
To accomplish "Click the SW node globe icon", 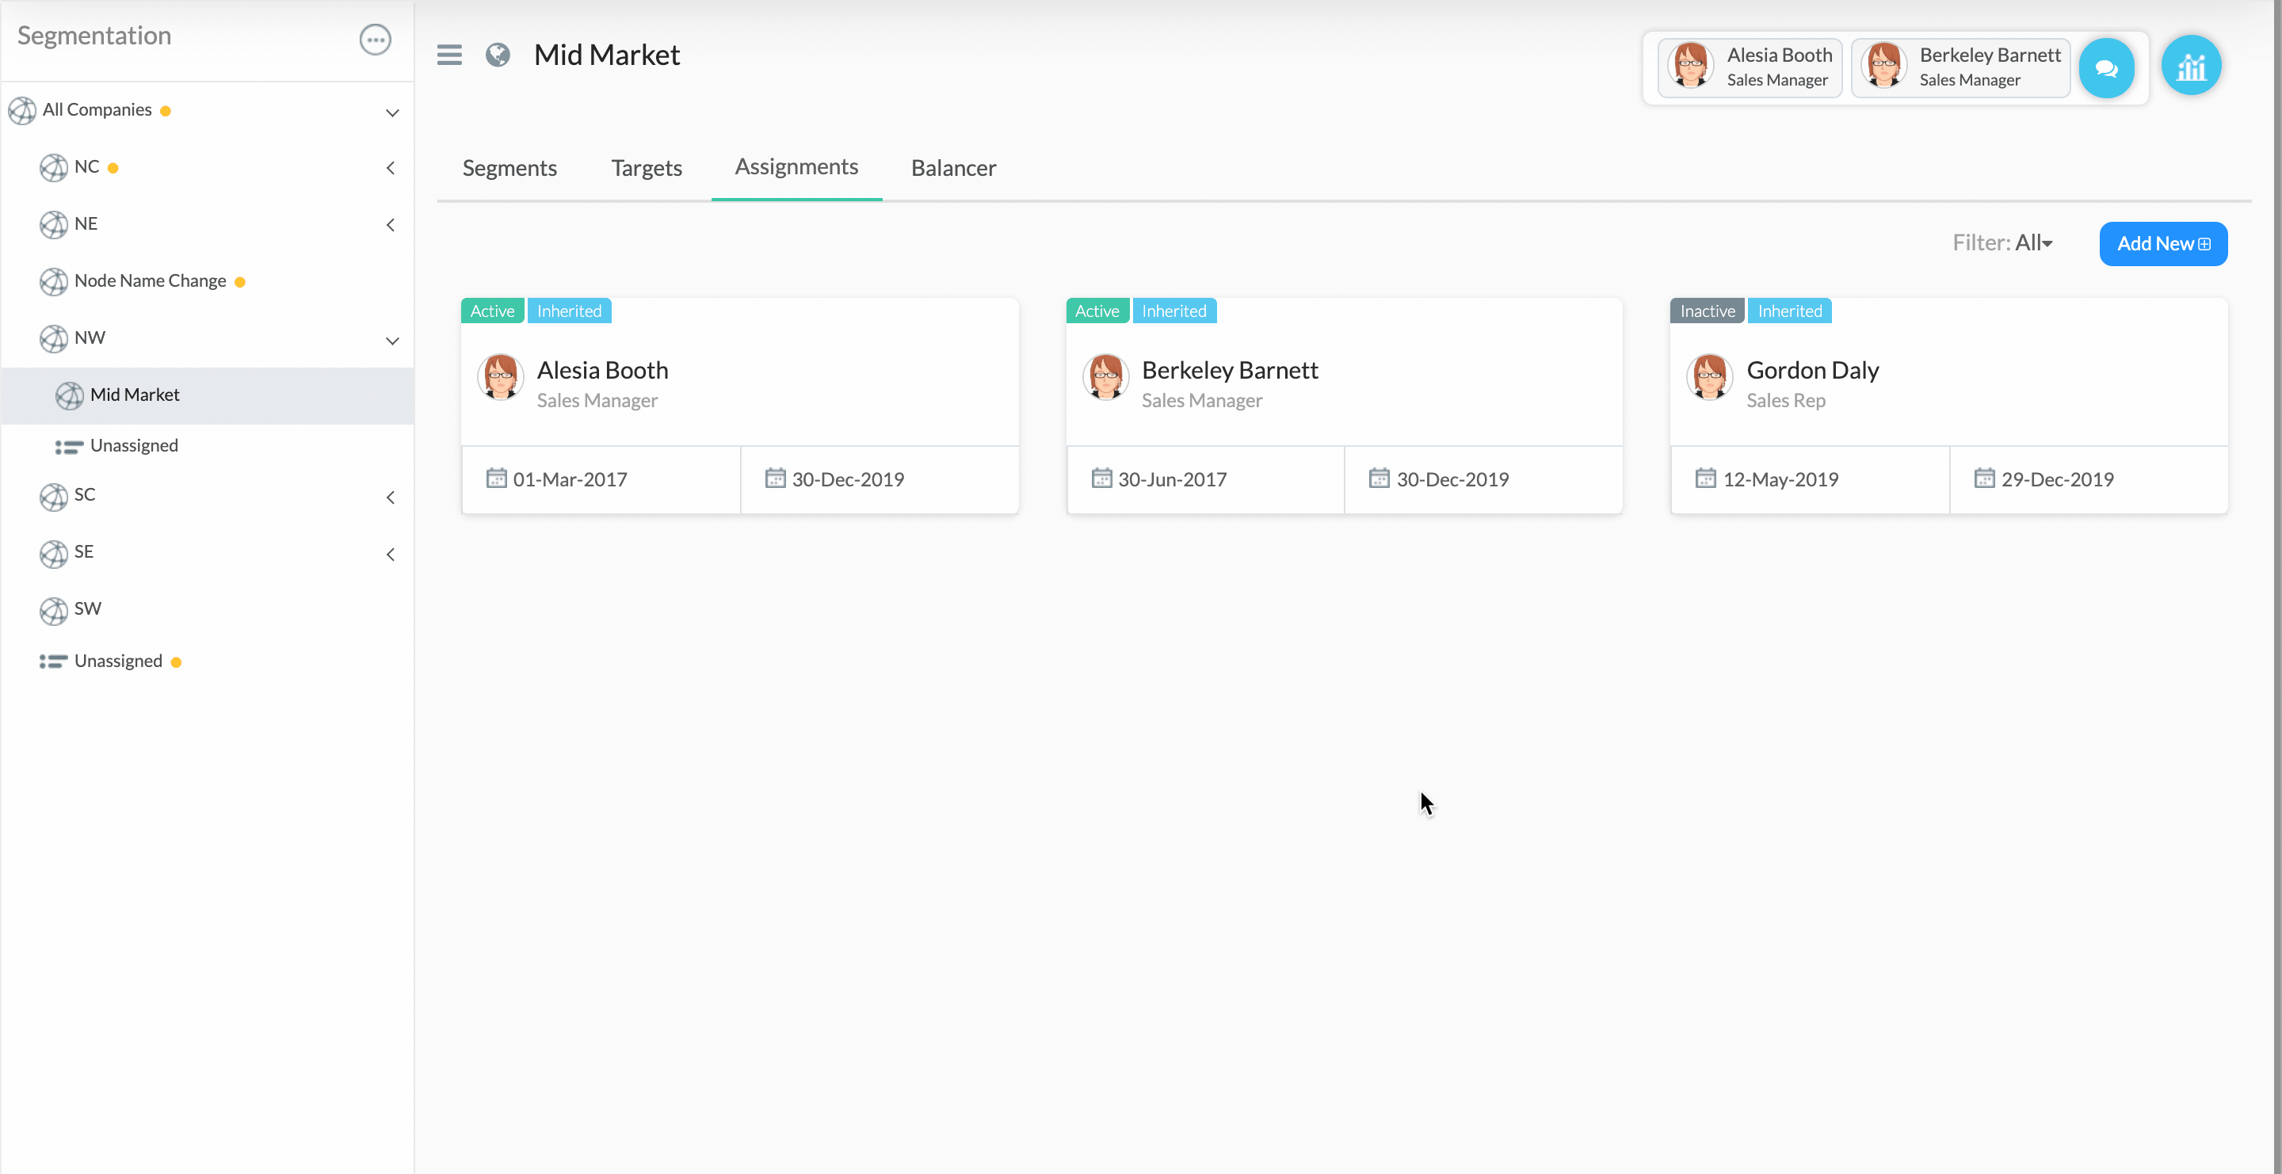I will pyautogui.click(x=53, y=610).
